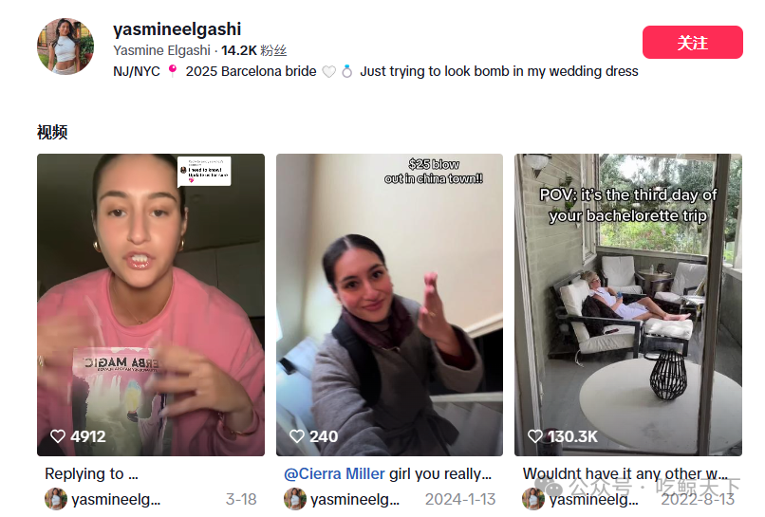The height and width of the screenshot is (517, 765).
Task: Click the author name under second video
Action: click(x=355, y=499)
